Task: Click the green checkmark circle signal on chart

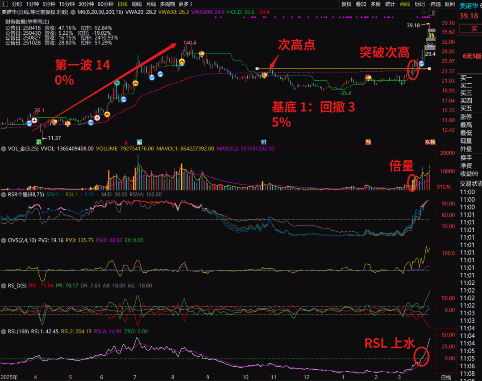Action: coord(117,83)
